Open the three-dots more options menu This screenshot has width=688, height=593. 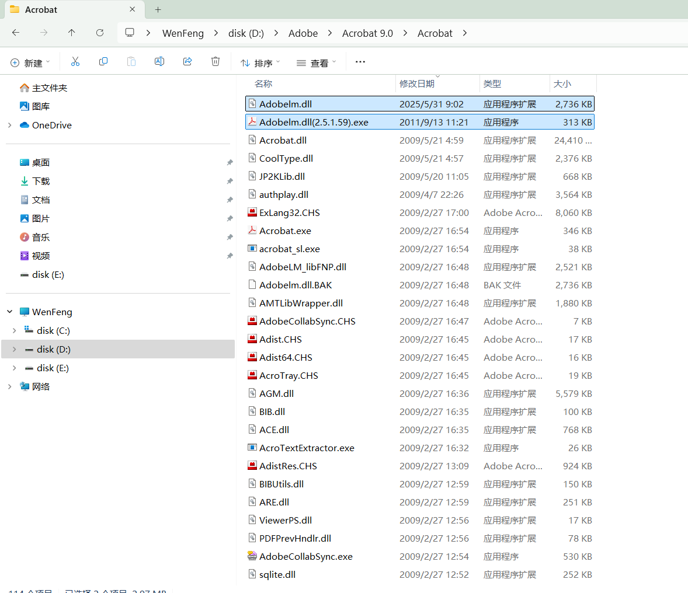360,62
